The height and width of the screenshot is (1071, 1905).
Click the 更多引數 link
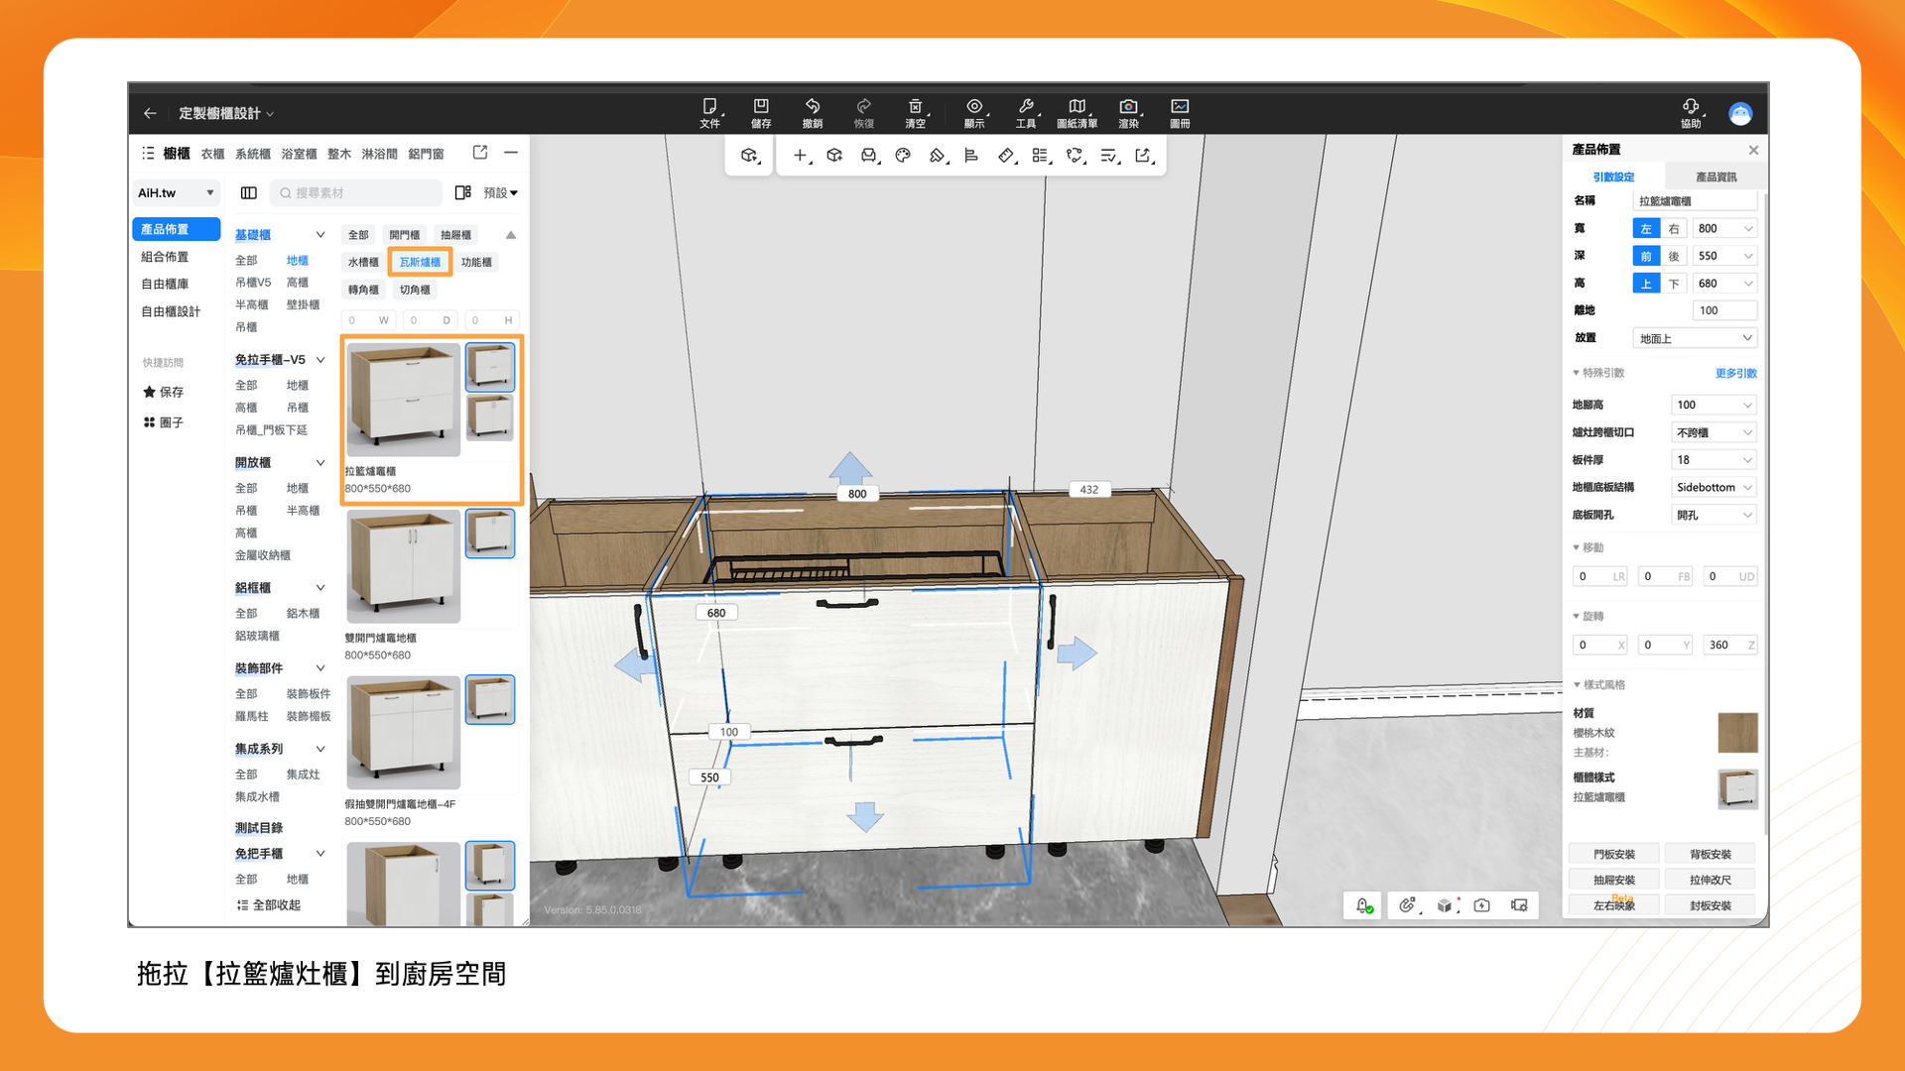pyautogui.click(x=1735, y=373)
